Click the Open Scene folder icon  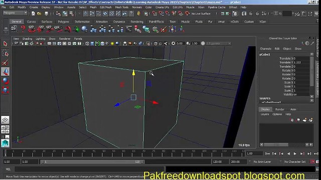click(x=39, y=13)
